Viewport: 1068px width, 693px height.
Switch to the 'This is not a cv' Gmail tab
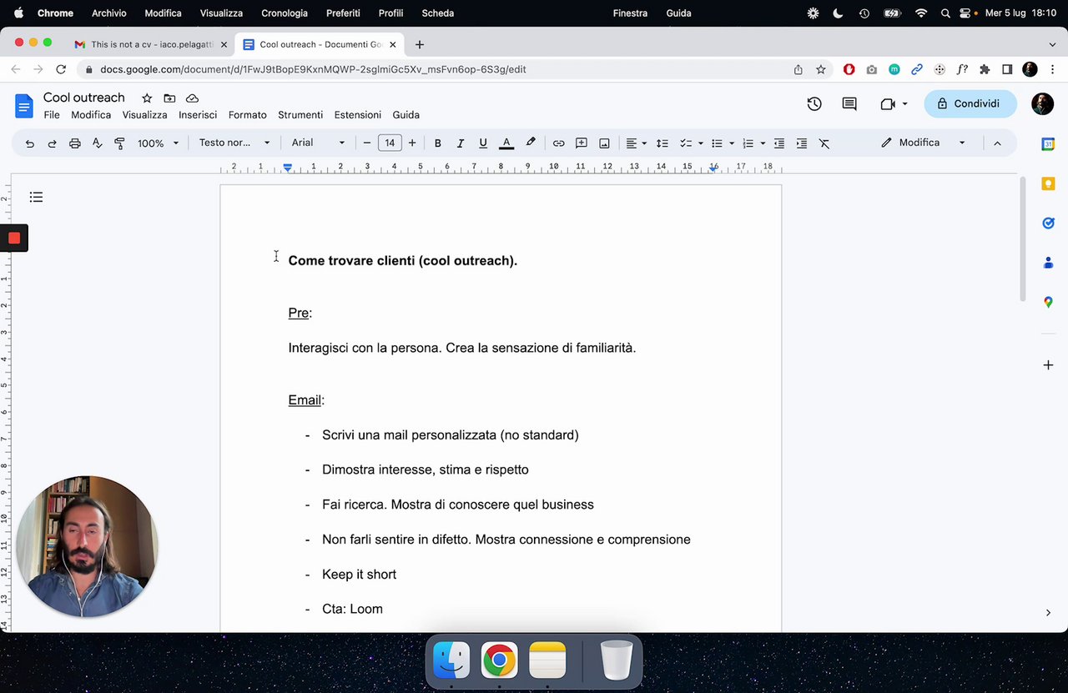pyautogui.click(x=150, y=44)
